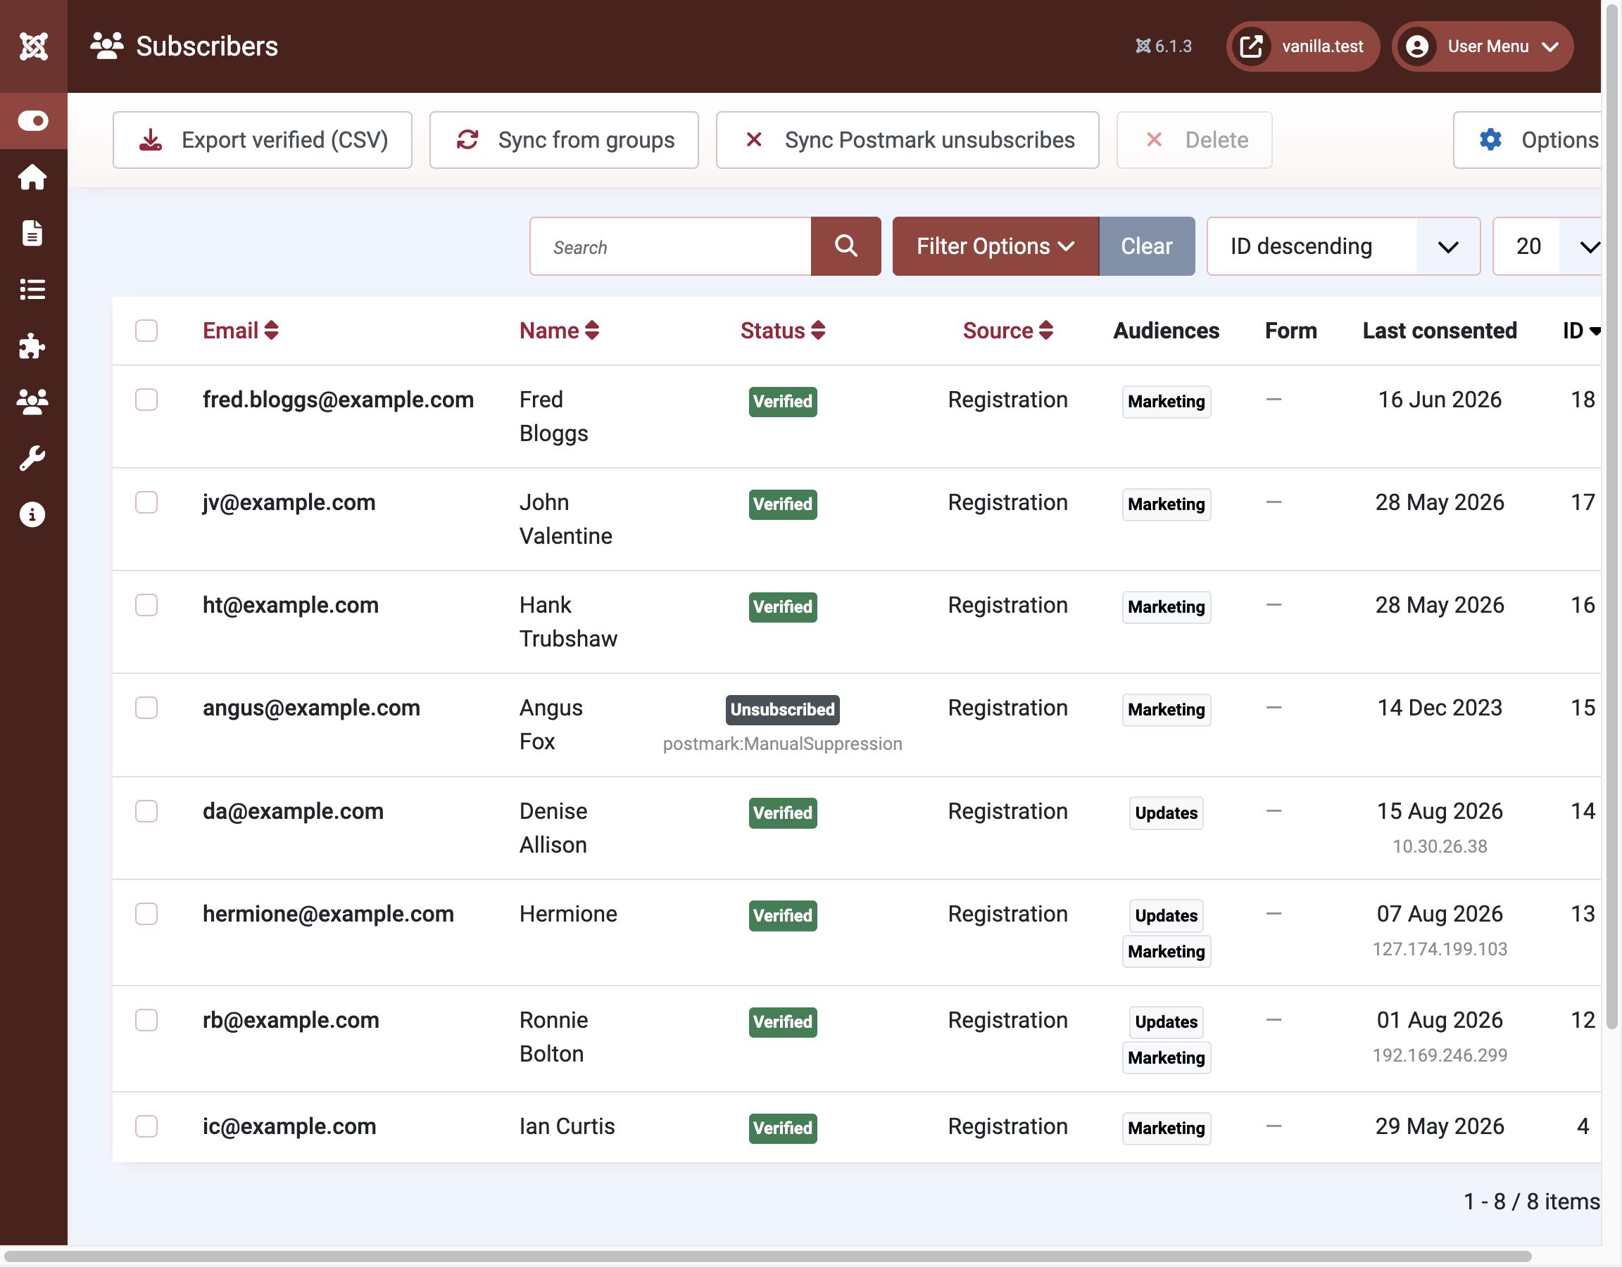Click IP address 127.174.199.103
The height and width of the screenshot is (1267, 1622).
coord(1439,949)
